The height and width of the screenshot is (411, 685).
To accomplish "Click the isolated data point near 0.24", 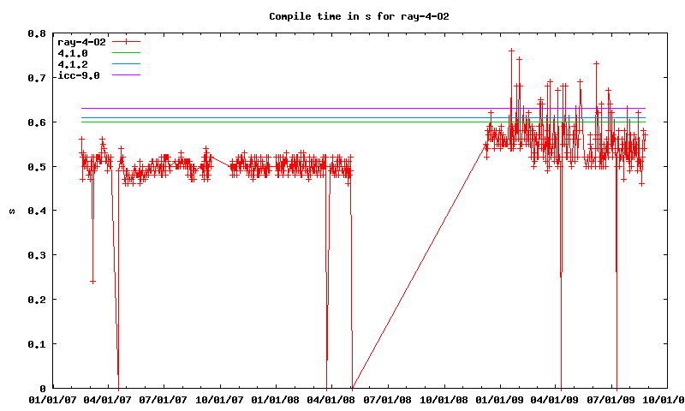I will click(92, 281).
